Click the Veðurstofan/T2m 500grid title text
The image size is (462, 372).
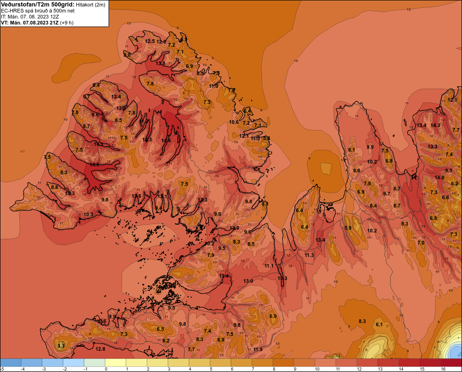tap(37, 5)
